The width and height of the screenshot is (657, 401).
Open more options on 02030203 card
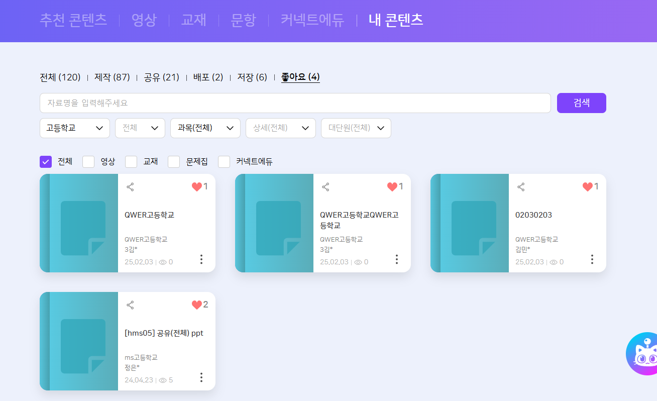(x=592, y=259)
